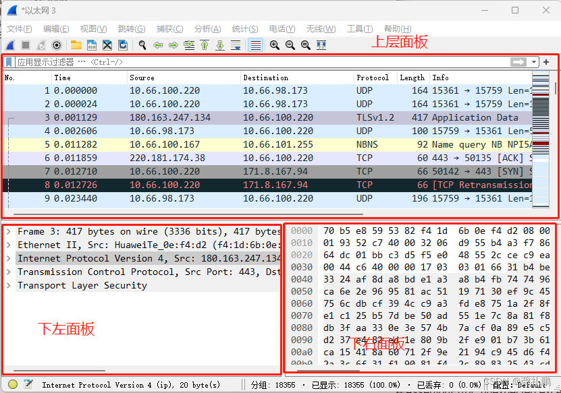Screen dimensions: 561x393
Task: Expand Transport Layer Security node
Action: coord(9,286)
